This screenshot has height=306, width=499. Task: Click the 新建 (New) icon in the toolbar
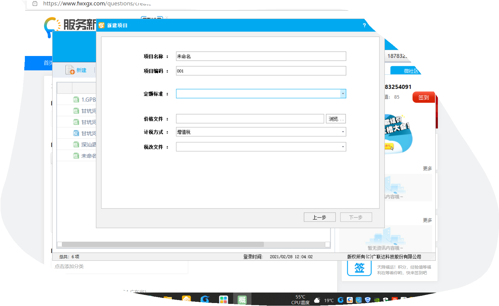coord(70,70)
